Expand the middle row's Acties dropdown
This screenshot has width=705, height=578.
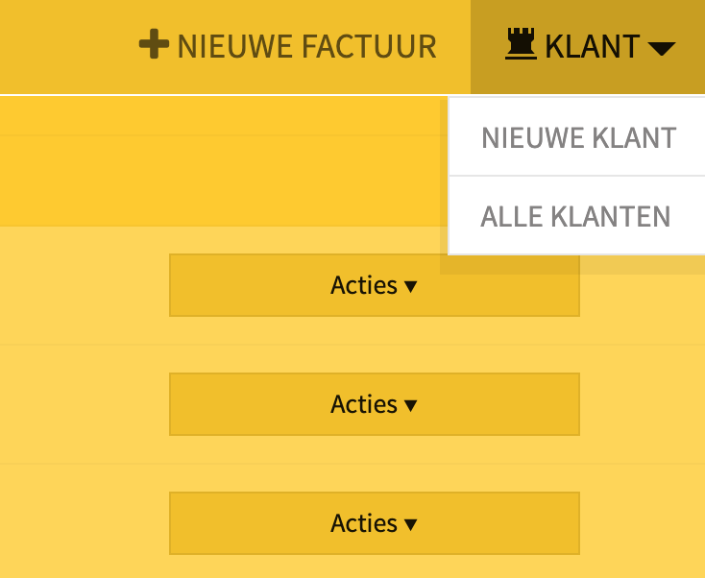[374, 404]
